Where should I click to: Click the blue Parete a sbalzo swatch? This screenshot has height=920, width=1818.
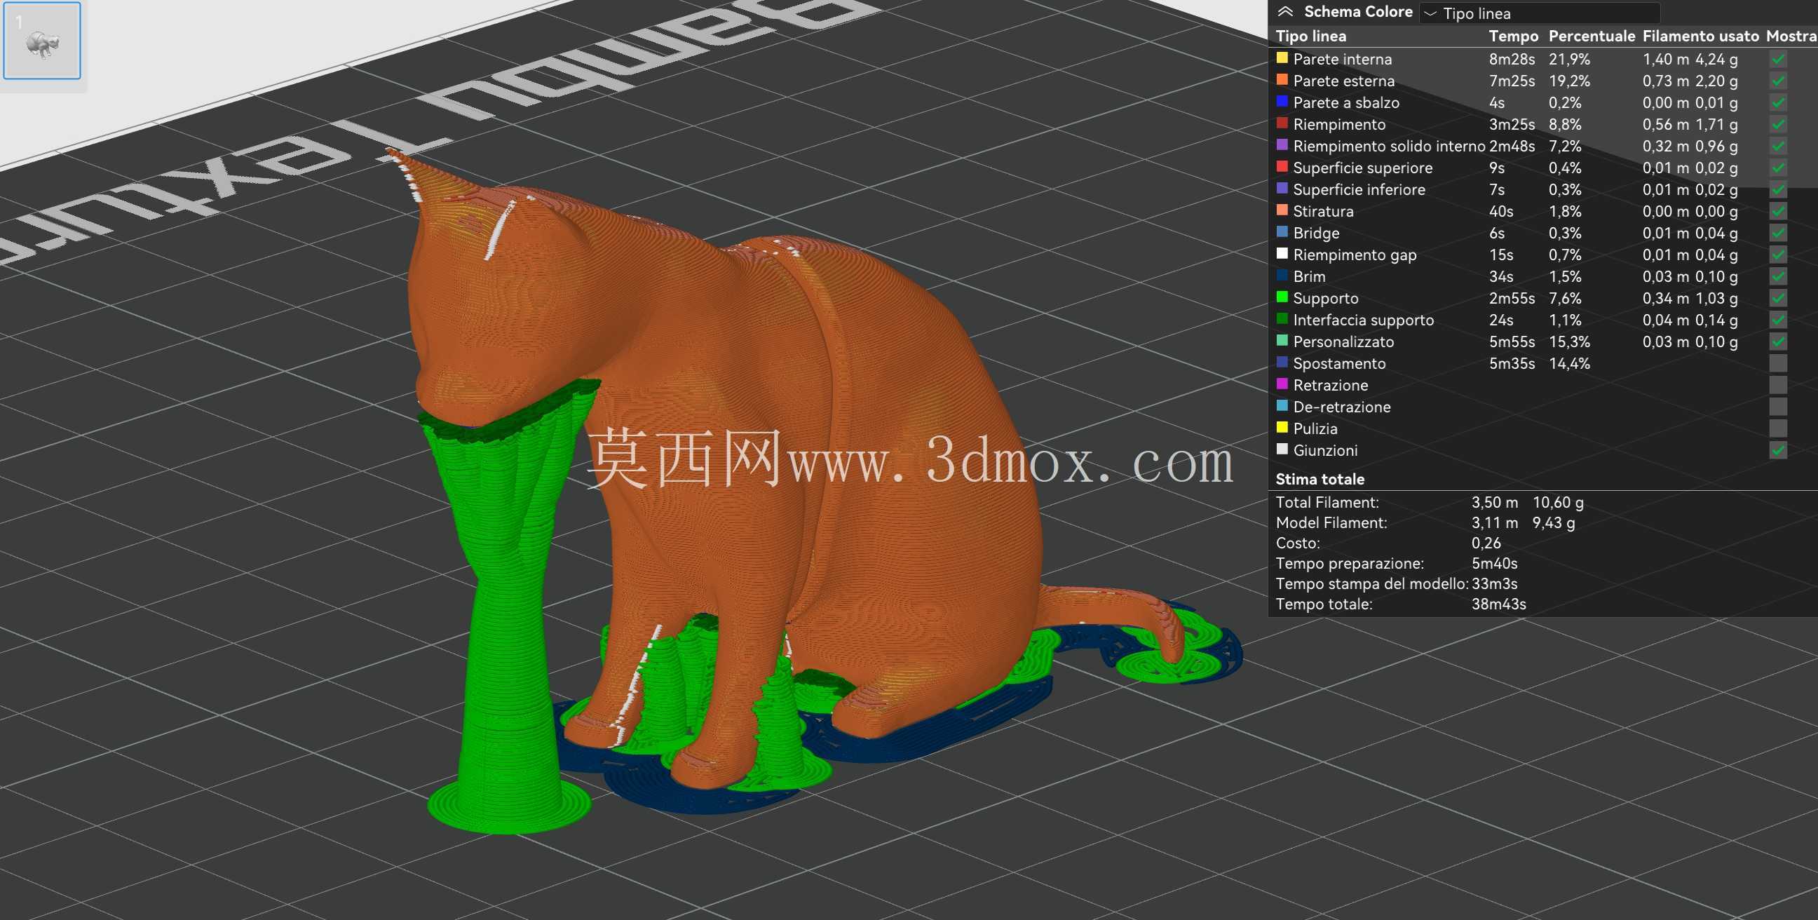[1282, 102]
